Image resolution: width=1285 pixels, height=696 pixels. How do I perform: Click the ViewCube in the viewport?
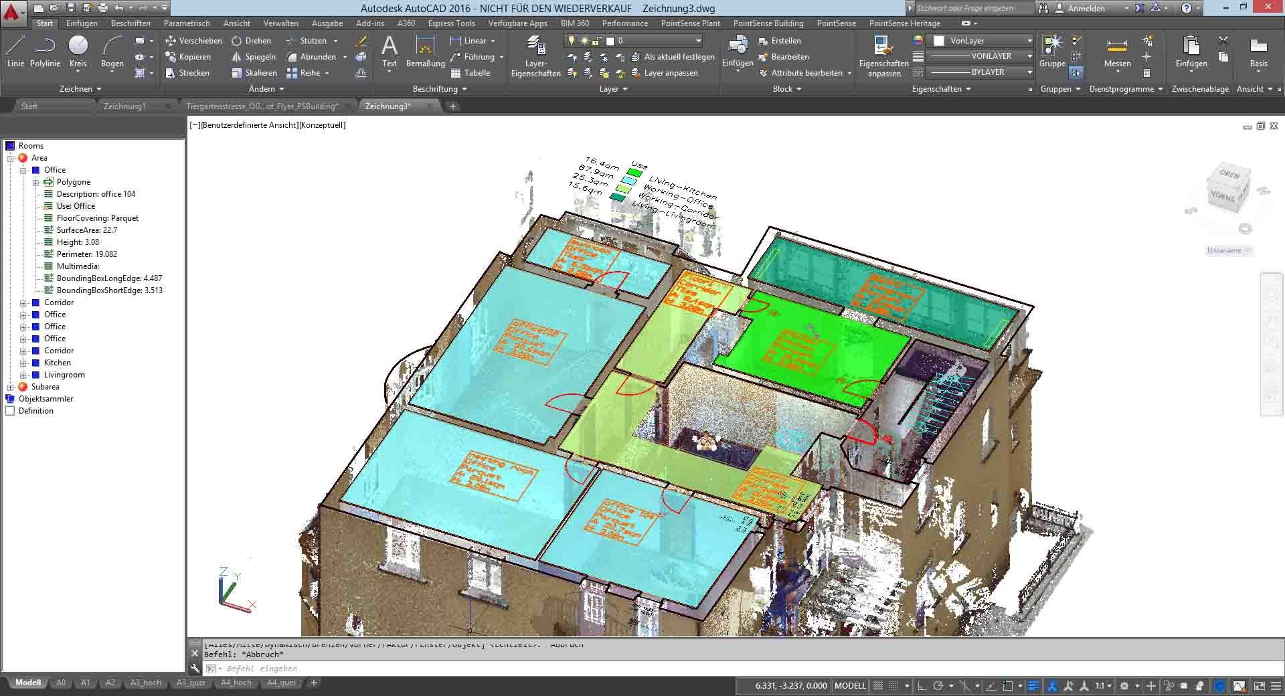pyautogui.click(x=1228, y=187)
